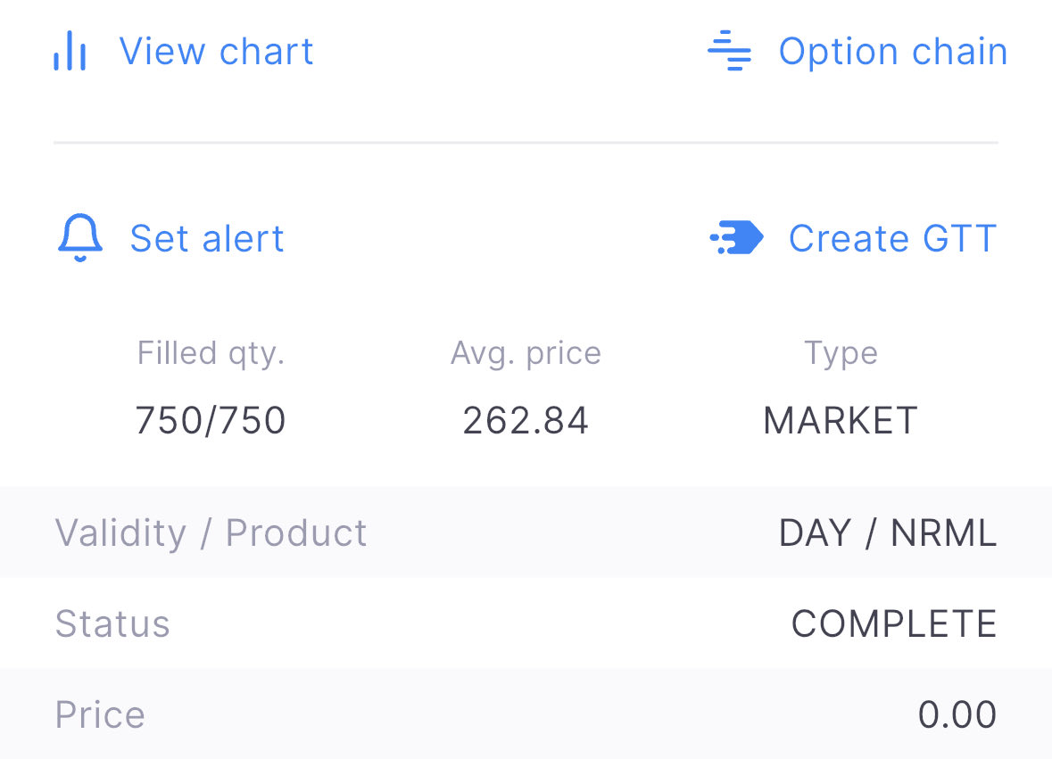Click the Price row label

pos(100,715)
